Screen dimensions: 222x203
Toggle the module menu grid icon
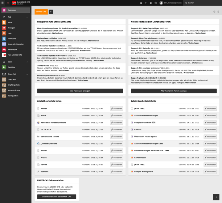[2, 3]
